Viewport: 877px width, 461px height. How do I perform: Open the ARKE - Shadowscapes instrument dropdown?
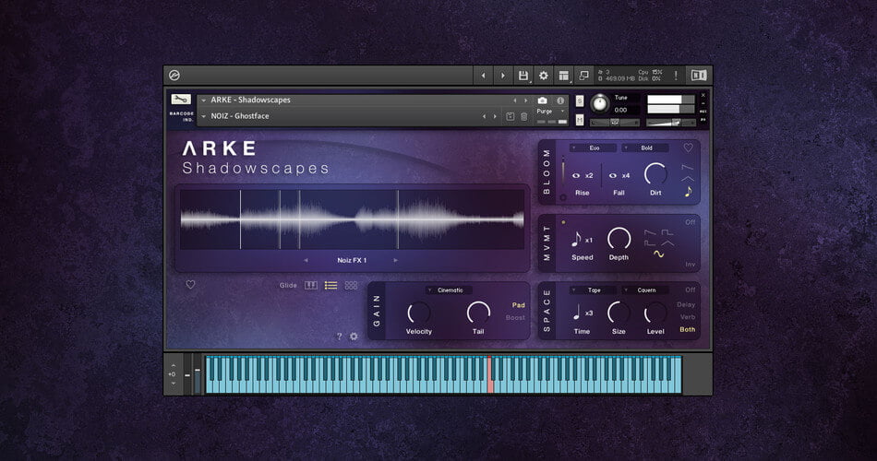click(x=204, y=100)
